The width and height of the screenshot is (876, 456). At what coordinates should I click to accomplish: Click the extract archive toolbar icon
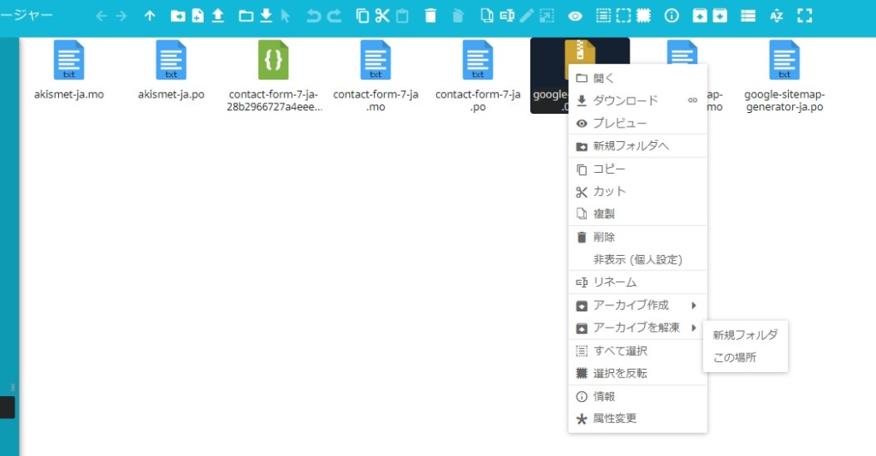[700, 16]
